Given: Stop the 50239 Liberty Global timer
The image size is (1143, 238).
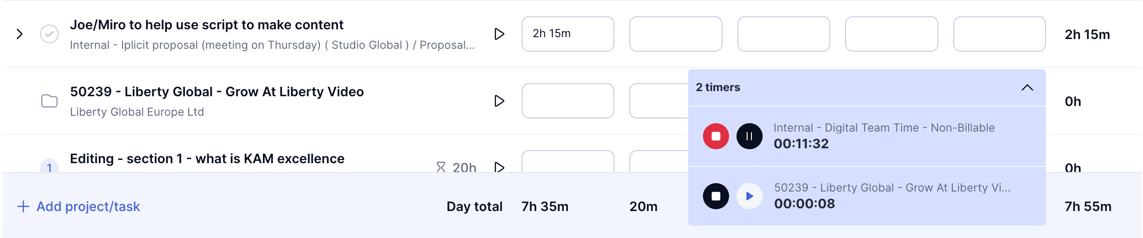Looking at the screenshot, I should [716, 196].
